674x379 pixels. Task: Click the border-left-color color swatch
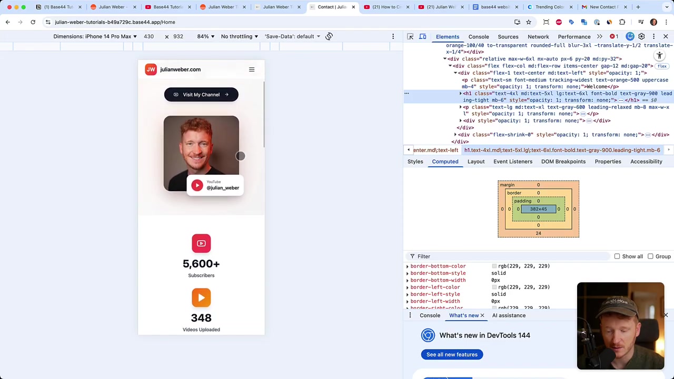tap(494, 287)
